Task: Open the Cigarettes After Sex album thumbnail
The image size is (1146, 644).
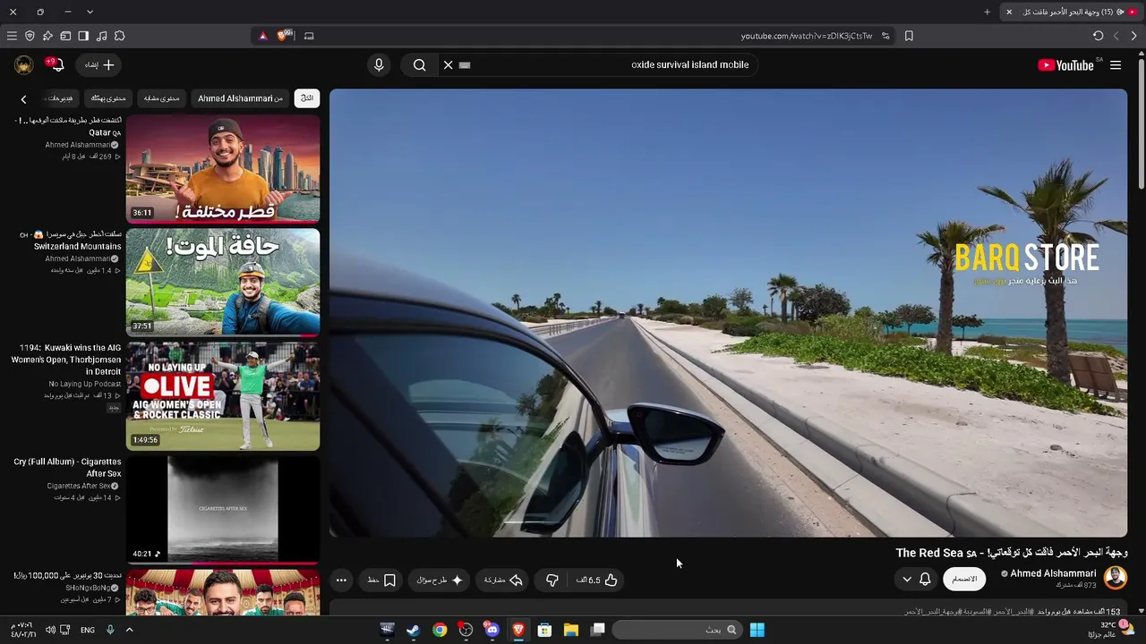Action: pyautogui.click(x=223, y=510)
